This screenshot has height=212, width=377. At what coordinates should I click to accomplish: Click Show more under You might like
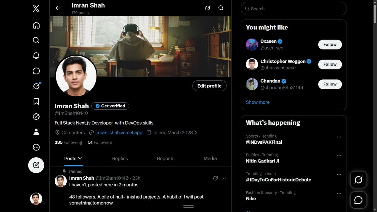pos(258,102)
